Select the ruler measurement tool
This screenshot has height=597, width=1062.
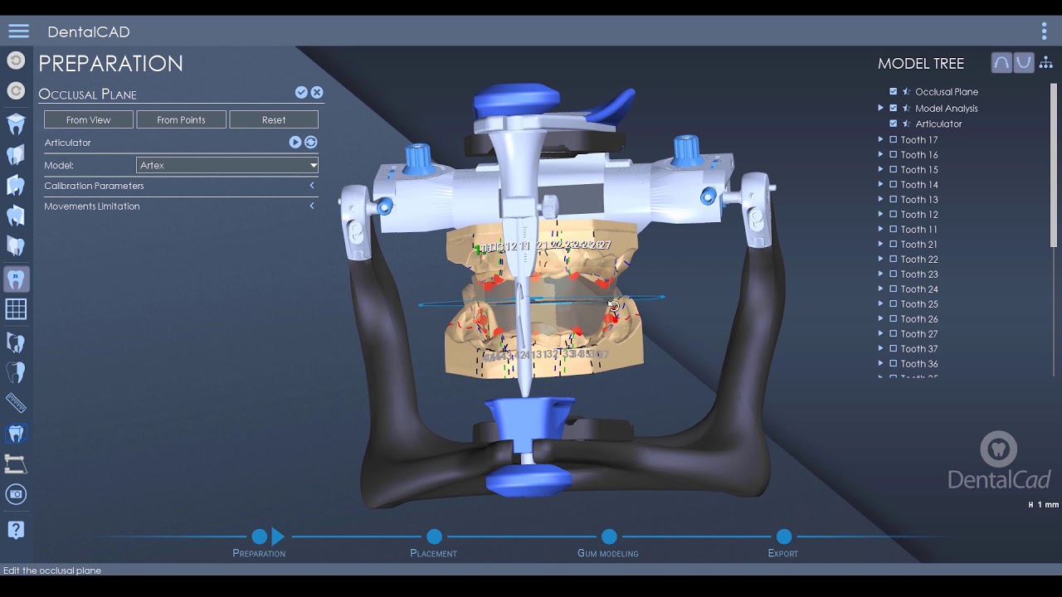[x=16, y=403]
